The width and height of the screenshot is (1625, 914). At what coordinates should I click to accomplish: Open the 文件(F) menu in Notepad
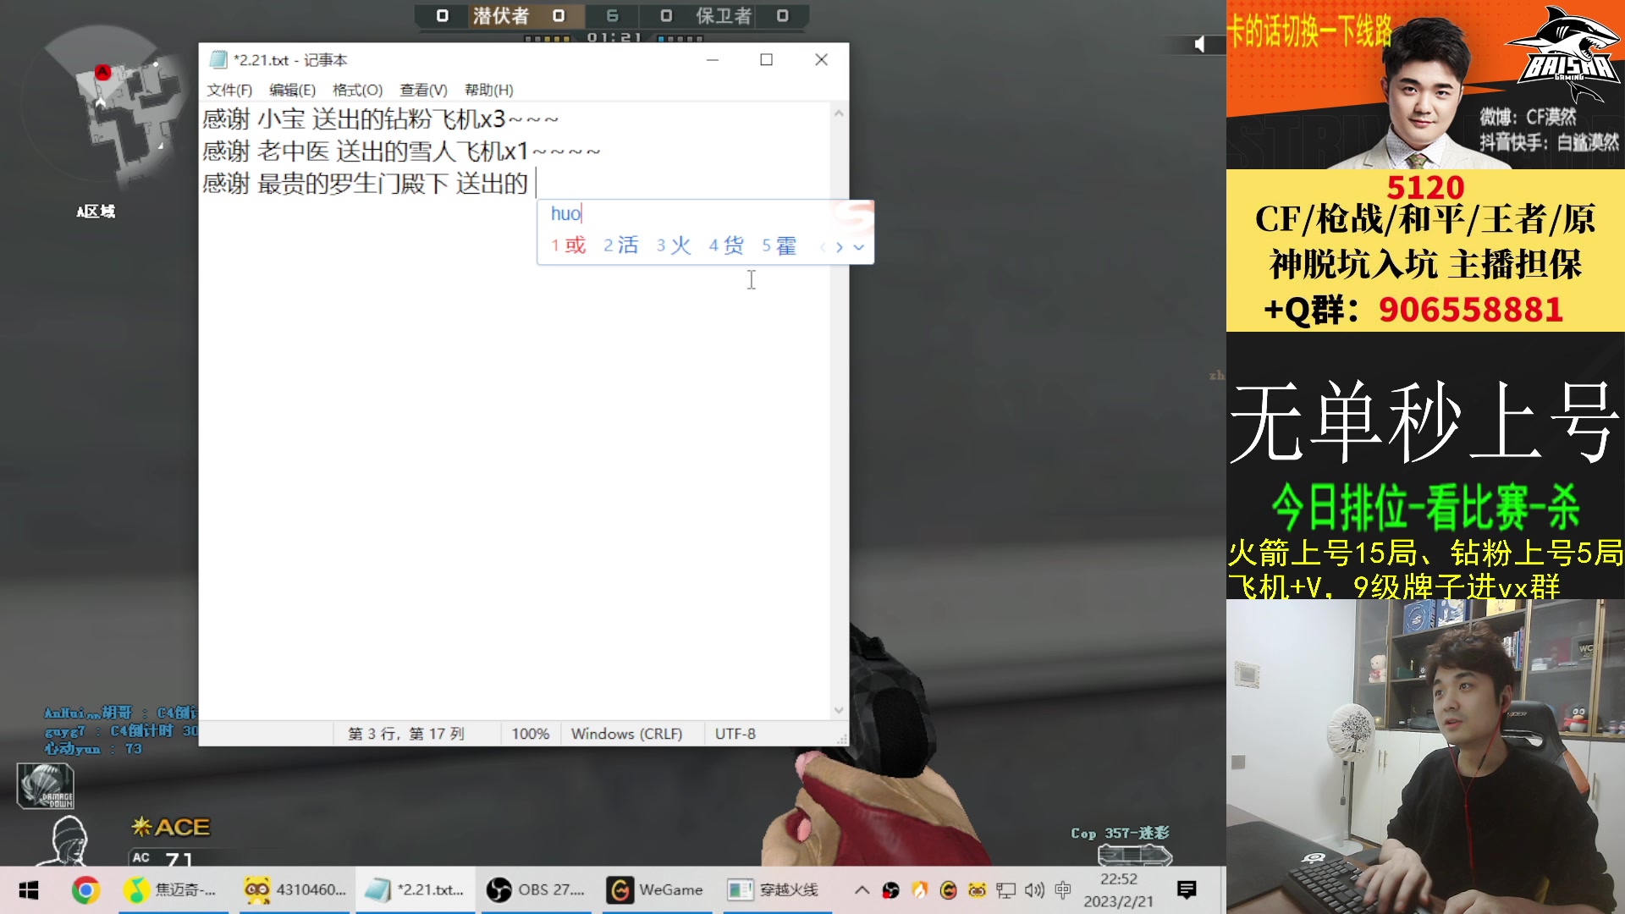click(229, 90)
